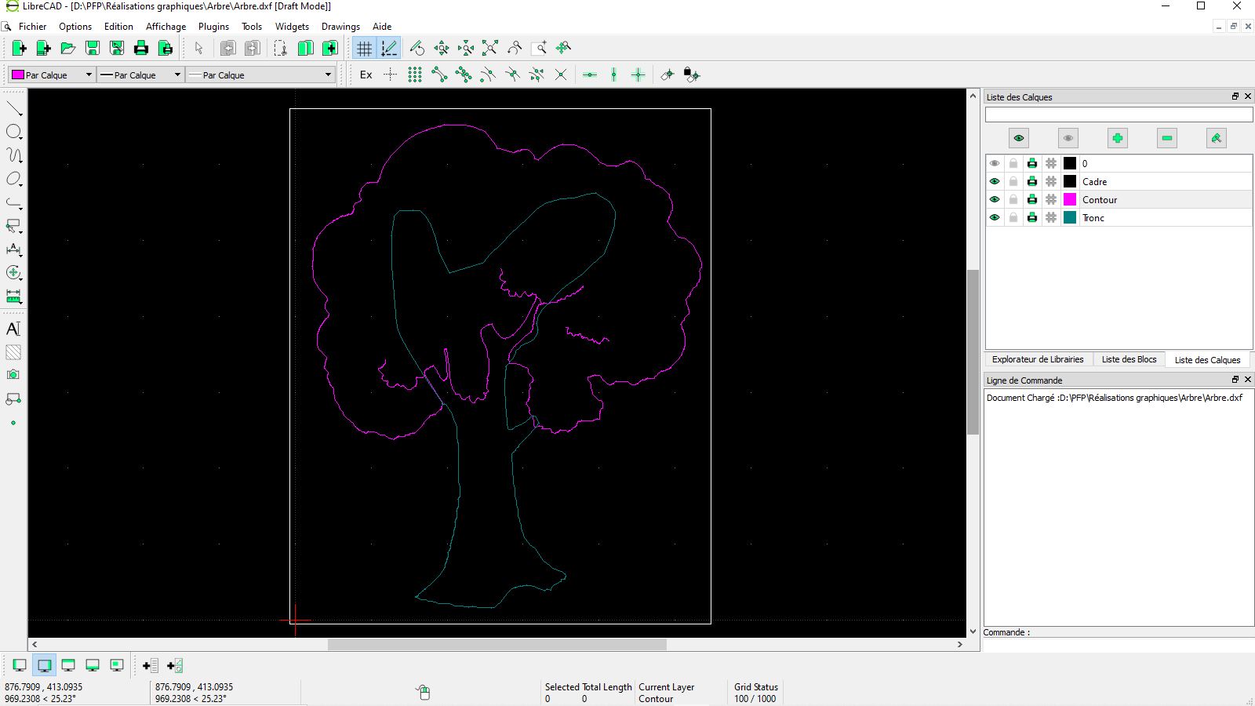Image resolution: width=1255 pixels, height=706 pixels.
Task: Choose the Text tool
Action: point(13,329)
